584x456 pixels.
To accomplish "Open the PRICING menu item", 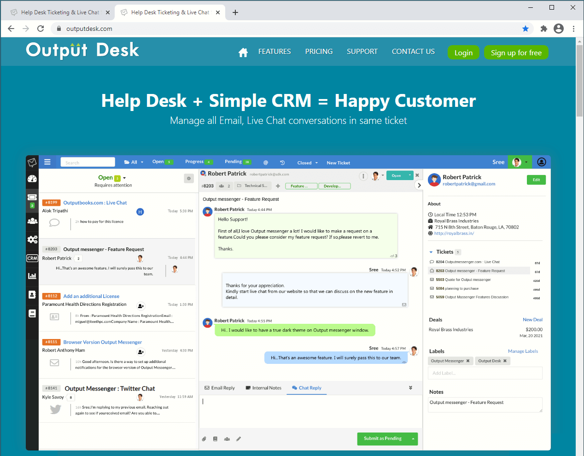I will pos(319,52).
